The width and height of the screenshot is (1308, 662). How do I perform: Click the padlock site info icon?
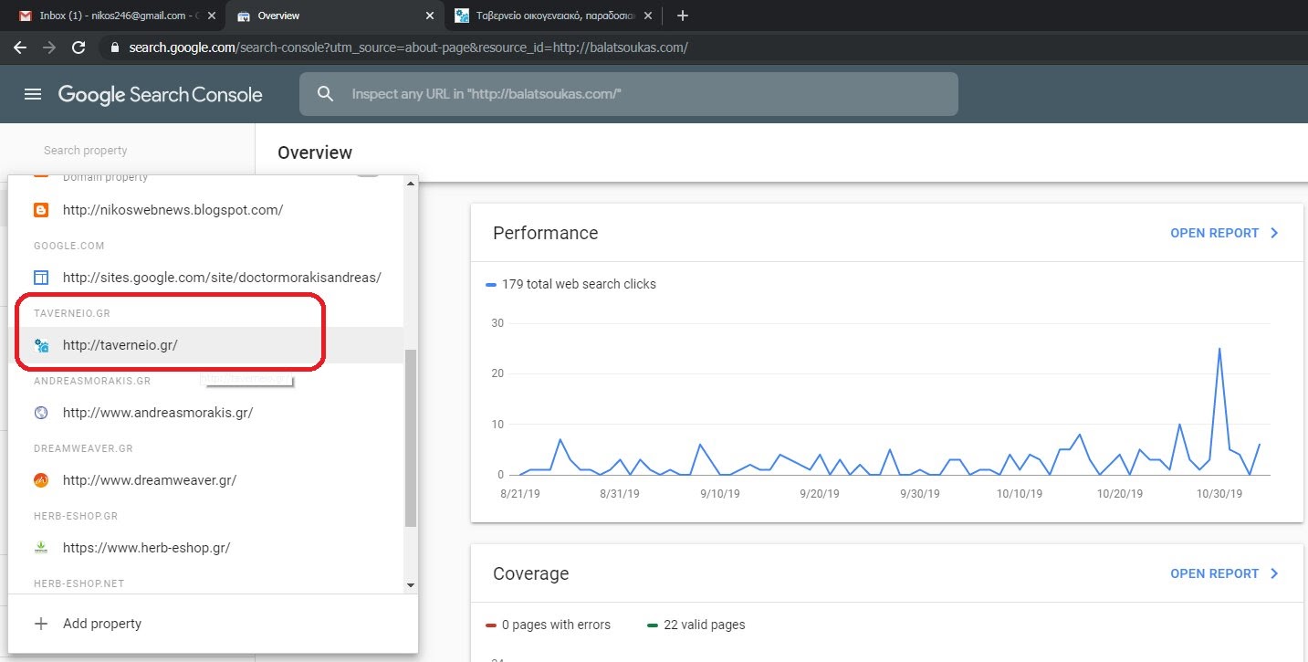click(x=113, y=47)
